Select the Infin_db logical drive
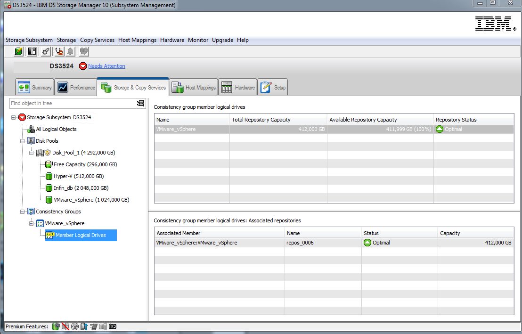 (x=81, y=188)
